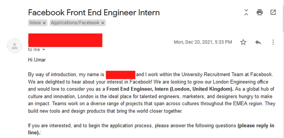Click the email subject title
The image size is (284, 138).
94,13
